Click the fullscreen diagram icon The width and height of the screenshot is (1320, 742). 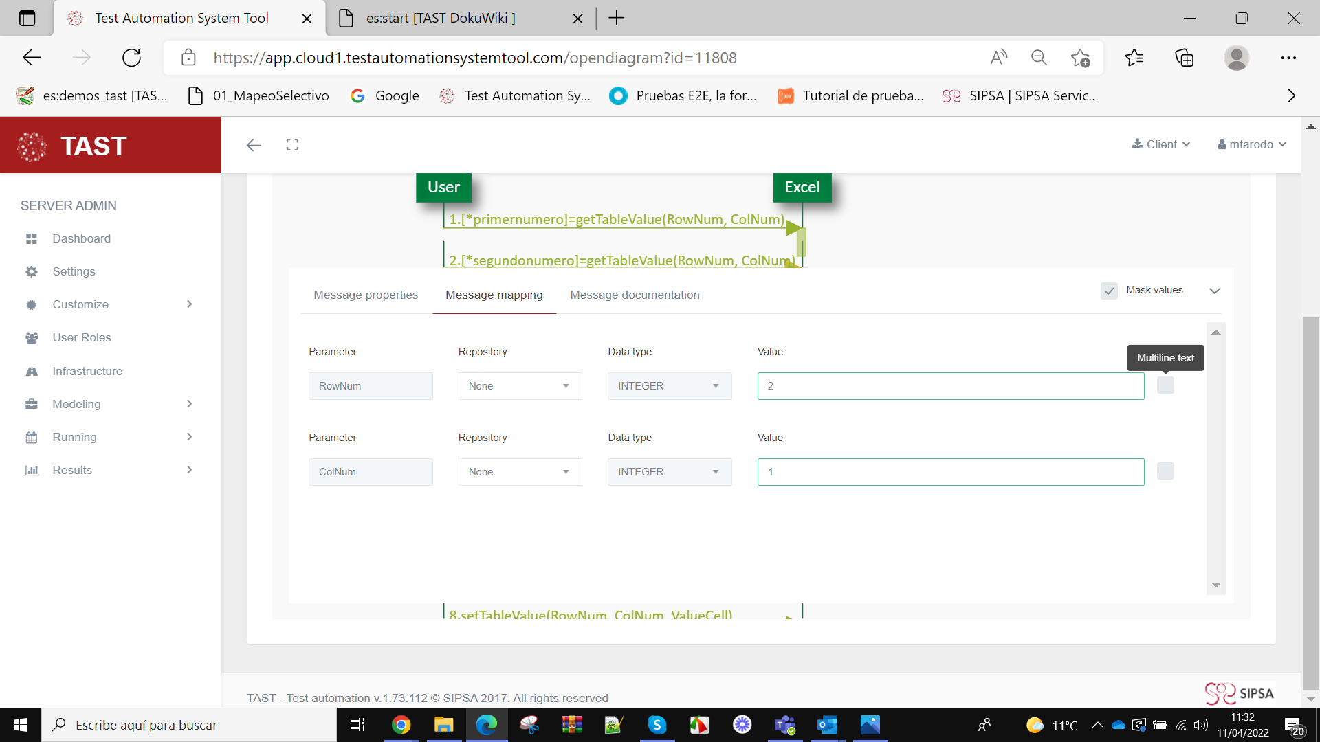pyautogui.click(x=292, y=145)
